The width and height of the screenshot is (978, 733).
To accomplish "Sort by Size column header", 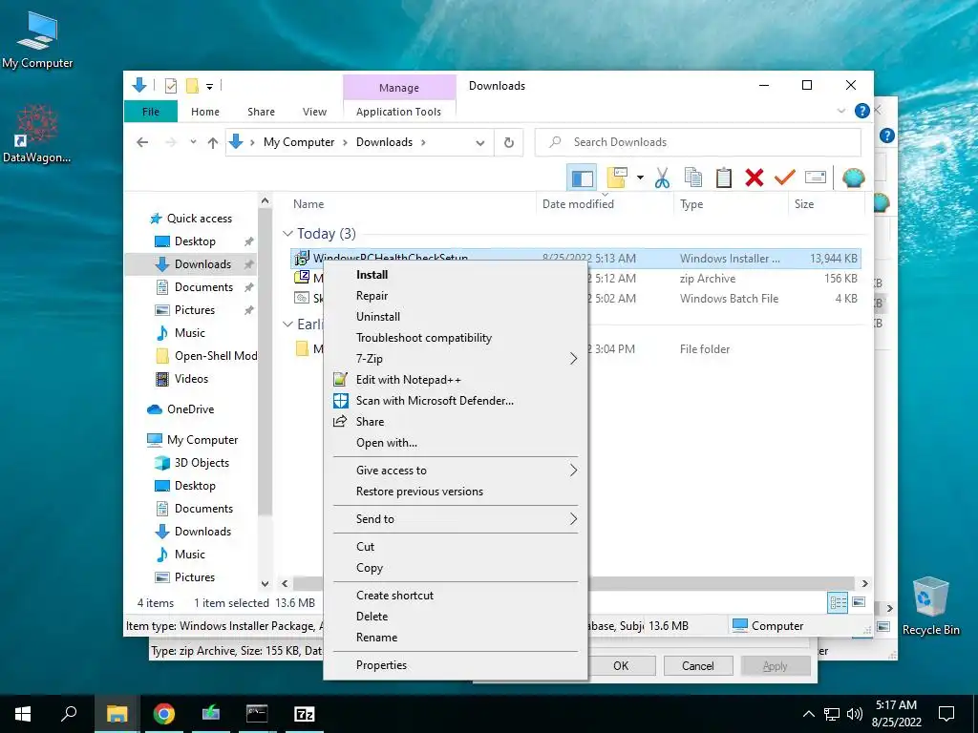I will [804, 204].
